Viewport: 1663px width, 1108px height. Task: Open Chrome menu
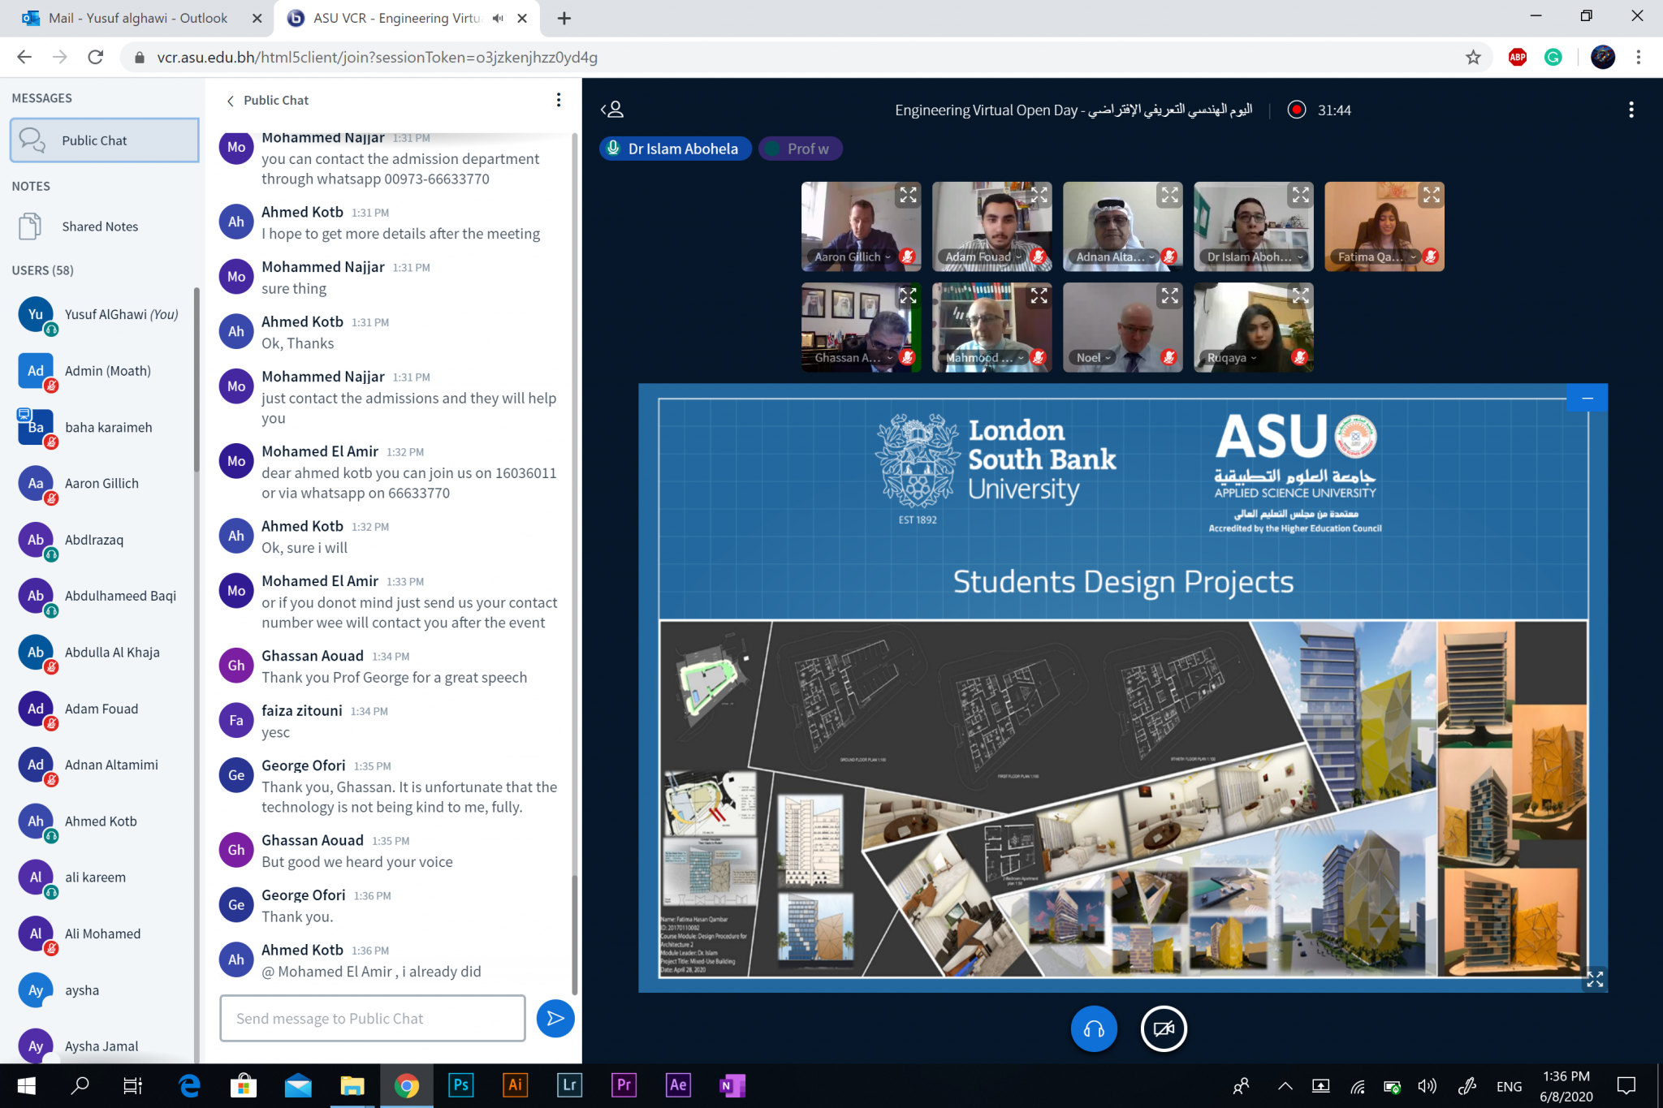(1639, 57)
